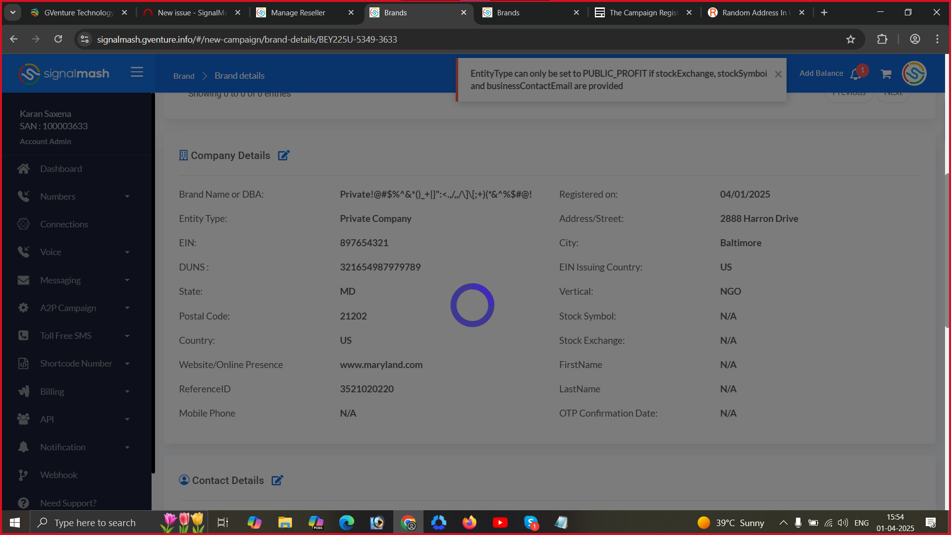Screen dimensions: 951x535
Task: Open the shopping cart icon
Action: [x=886, y=74]
